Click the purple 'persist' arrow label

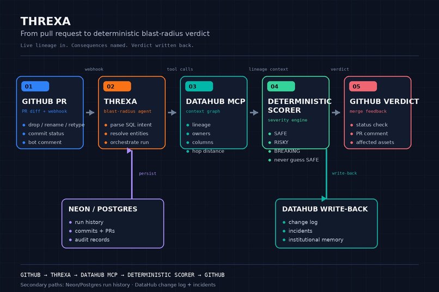[x=148, y=173]
